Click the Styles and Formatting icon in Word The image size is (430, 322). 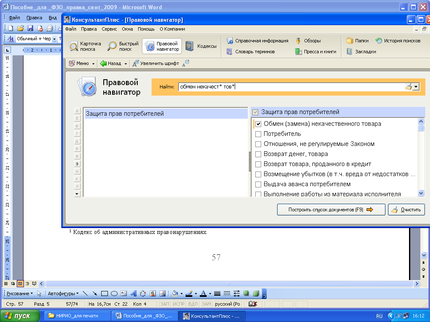10,39
